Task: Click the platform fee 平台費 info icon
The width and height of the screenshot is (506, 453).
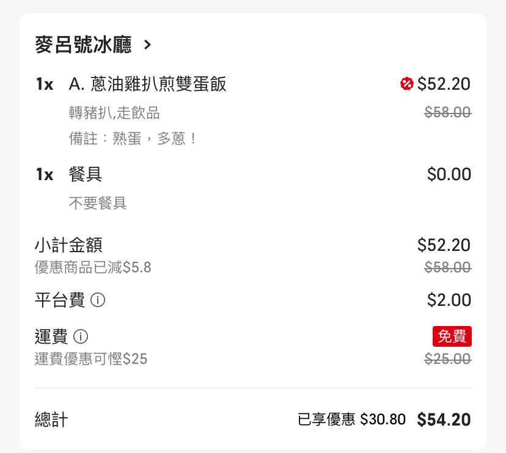Action: pos(97,300)
